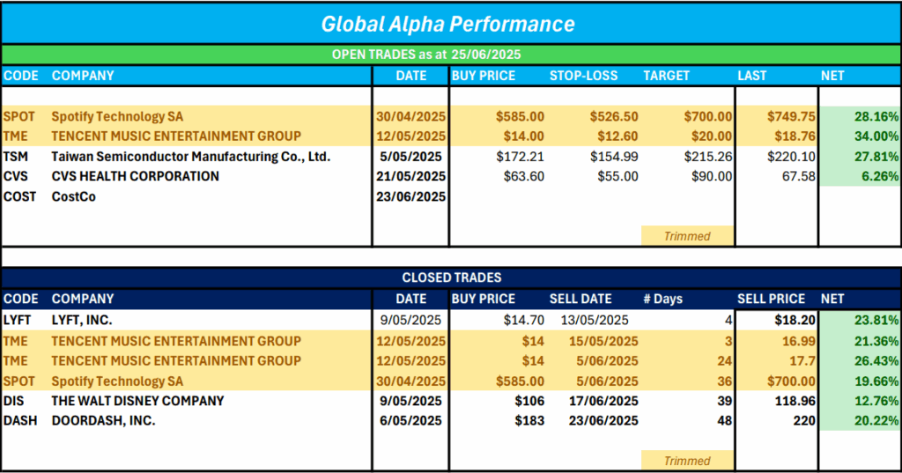The image size is (902, 473).
Task: Select the # Days column header
Action: pyautogui.click(x=662, y=299)
